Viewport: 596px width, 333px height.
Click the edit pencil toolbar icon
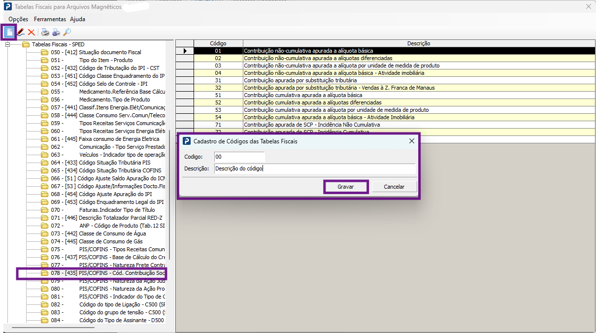click(x=21, y=32)
